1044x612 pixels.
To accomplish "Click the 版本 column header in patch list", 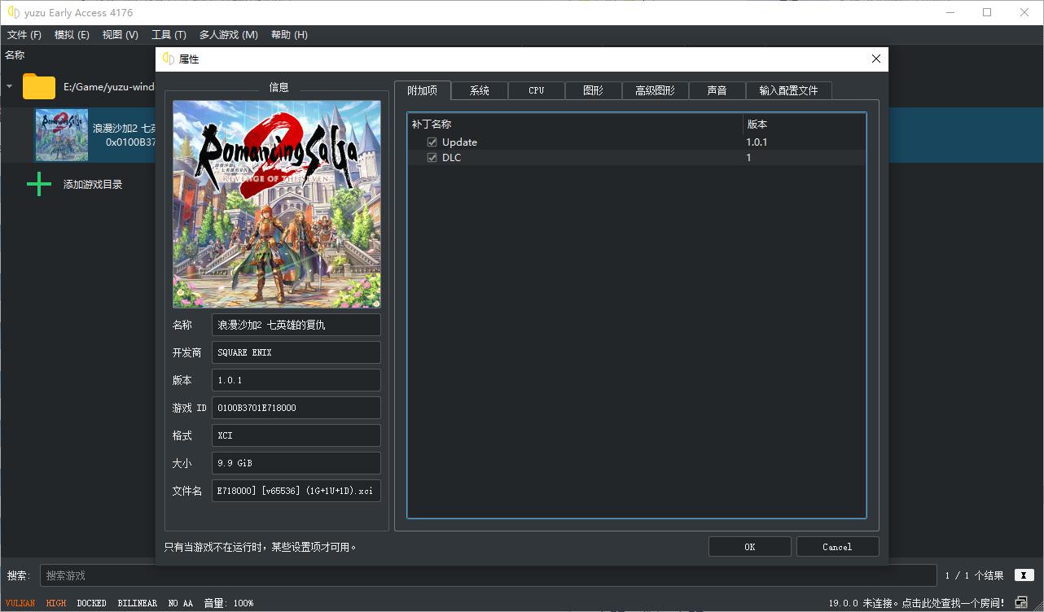I will coord(805,125).
